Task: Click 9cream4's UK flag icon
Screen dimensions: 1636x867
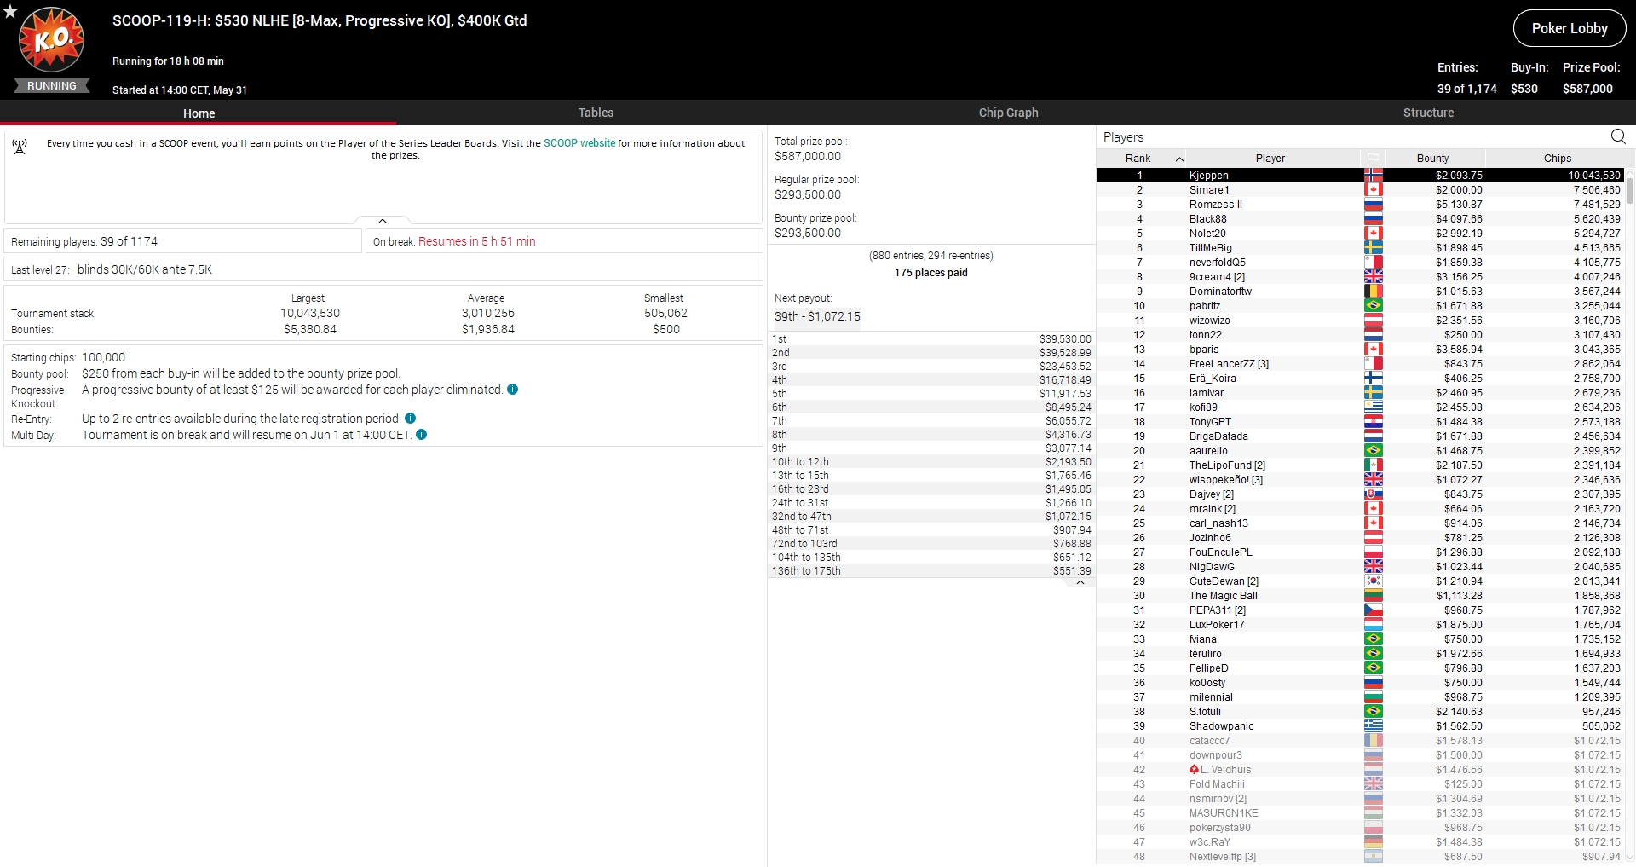Action: coord(1373,277)
